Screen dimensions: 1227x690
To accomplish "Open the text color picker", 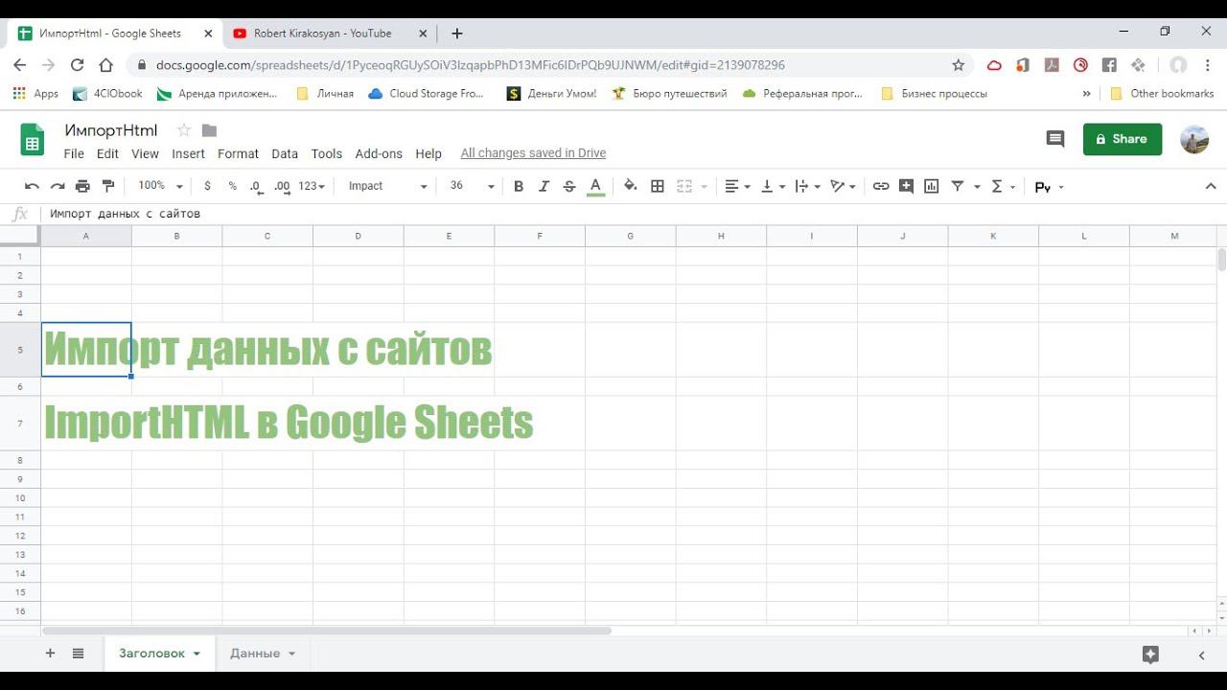I will [595, 186].
